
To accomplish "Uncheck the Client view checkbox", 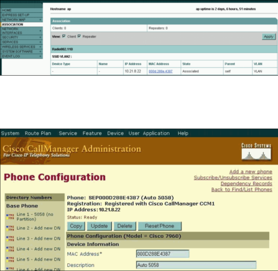I will tap(64, 36).
